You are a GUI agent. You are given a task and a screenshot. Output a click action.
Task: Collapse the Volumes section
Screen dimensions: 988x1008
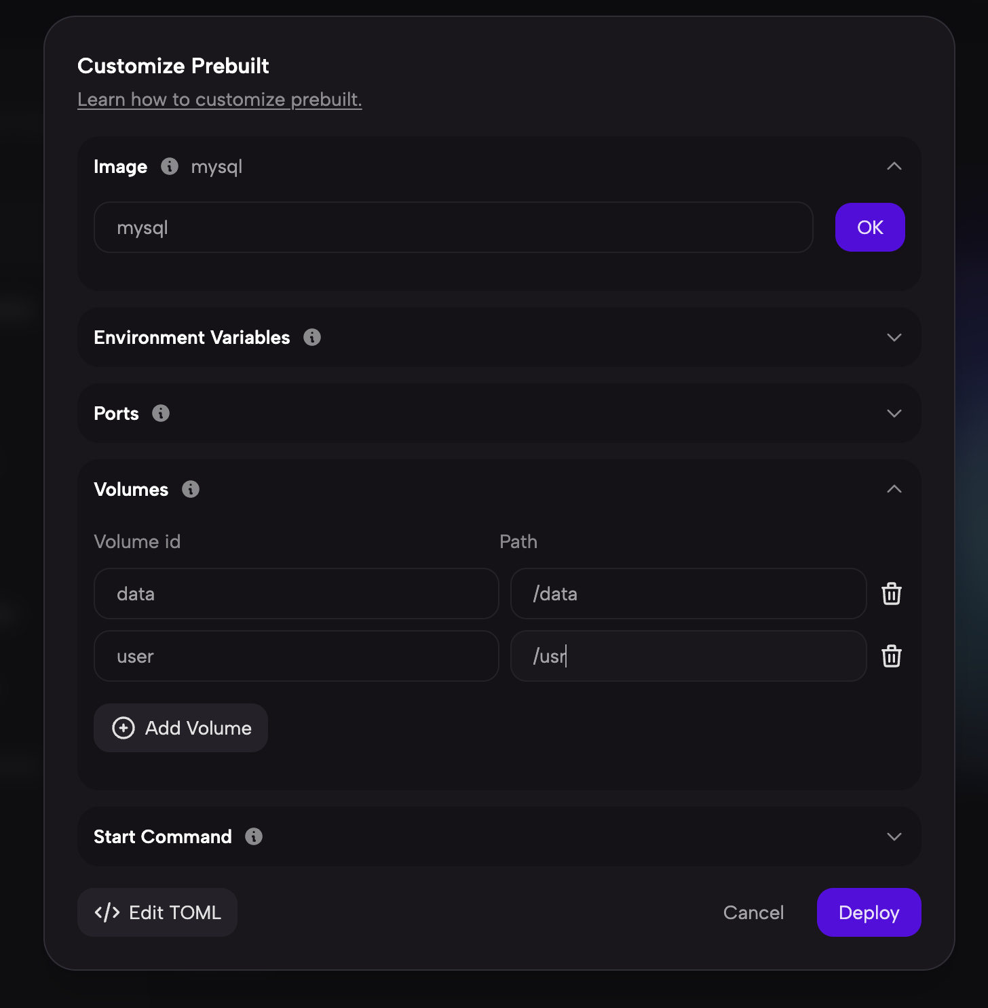[894, 489]
